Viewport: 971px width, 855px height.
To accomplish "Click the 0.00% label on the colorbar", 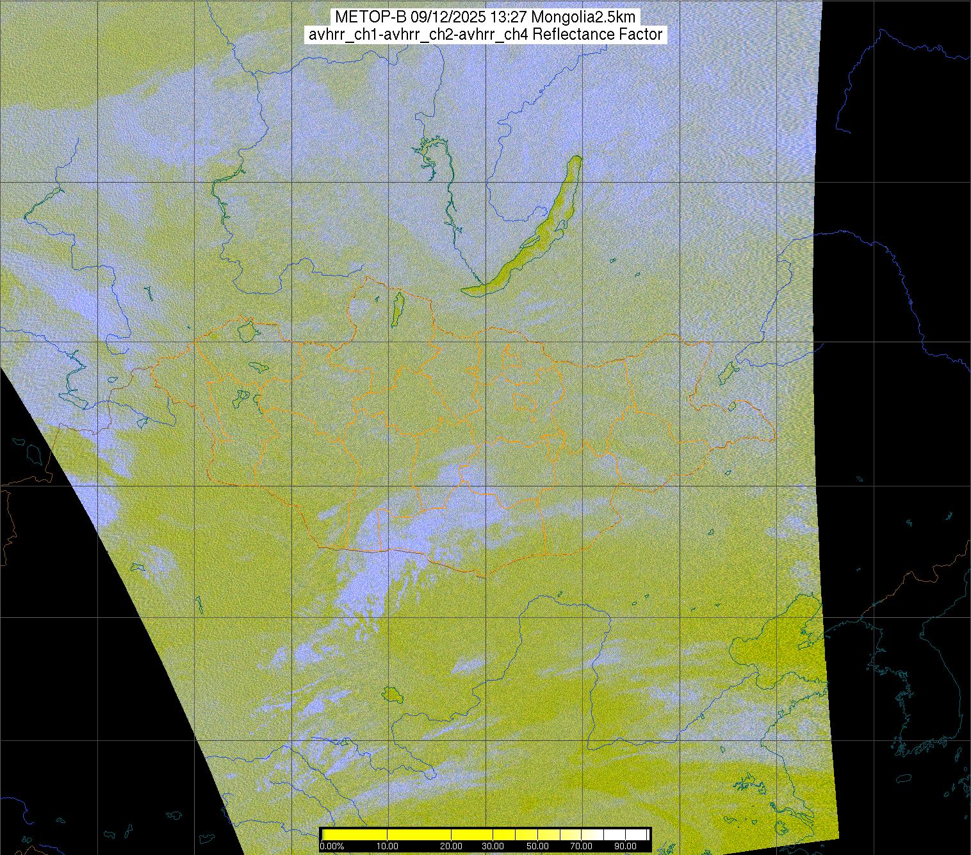I will coord(332,847).
